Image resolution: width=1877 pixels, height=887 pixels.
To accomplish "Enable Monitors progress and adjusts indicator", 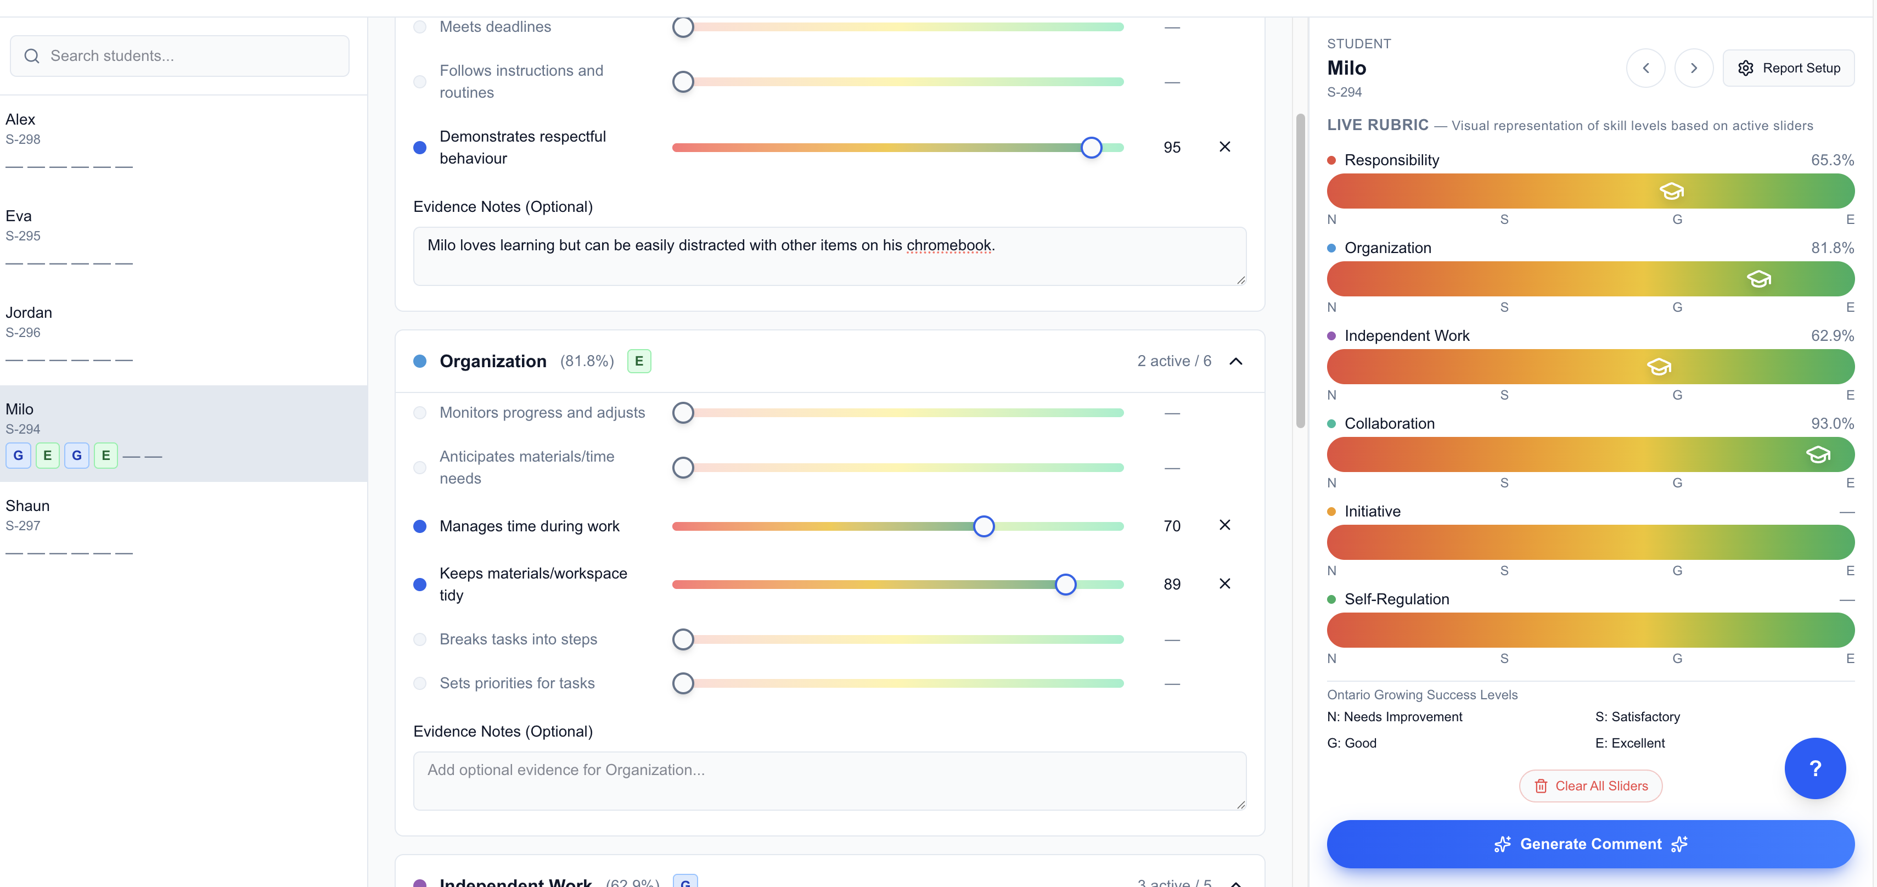I will 420,413.
